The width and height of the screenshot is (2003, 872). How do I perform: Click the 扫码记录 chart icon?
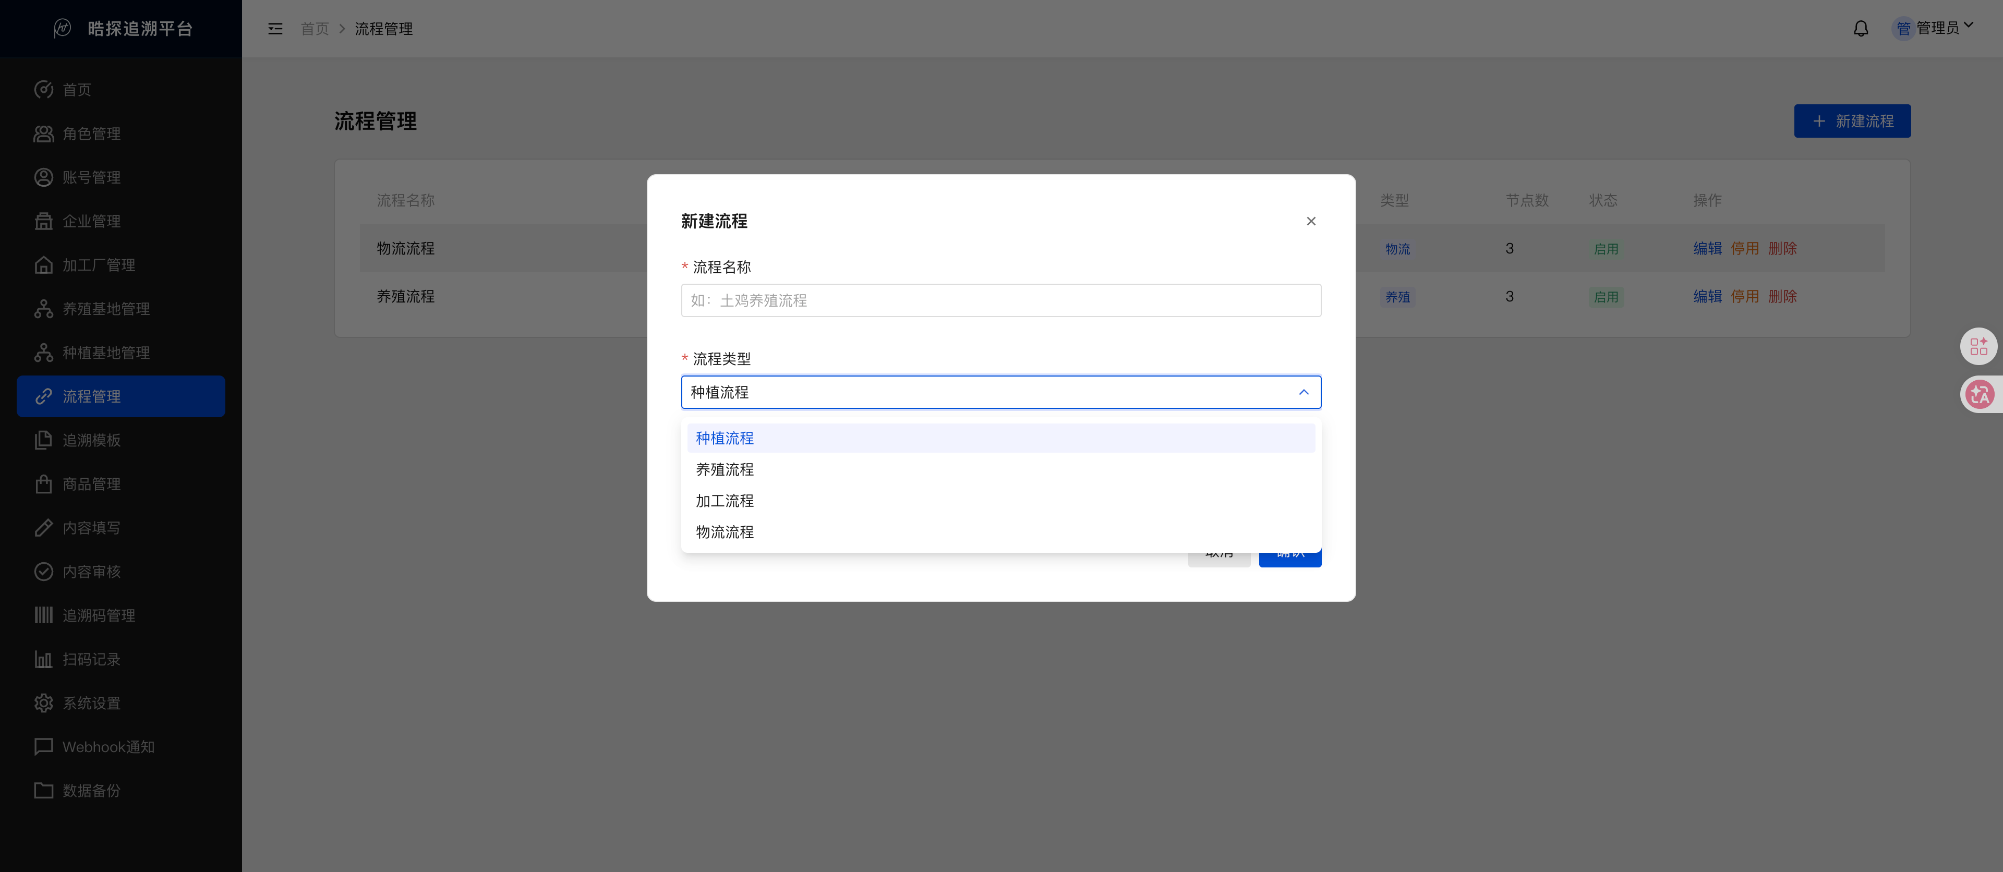(x=43, y=660)
